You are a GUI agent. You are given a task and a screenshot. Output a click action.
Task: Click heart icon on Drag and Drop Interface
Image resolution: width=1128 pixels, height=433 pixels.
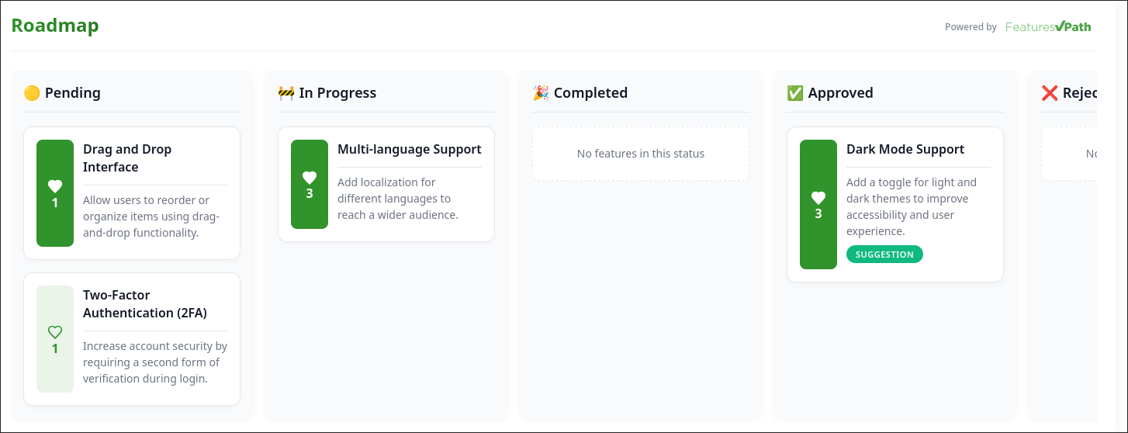click(x=55, y=186)
